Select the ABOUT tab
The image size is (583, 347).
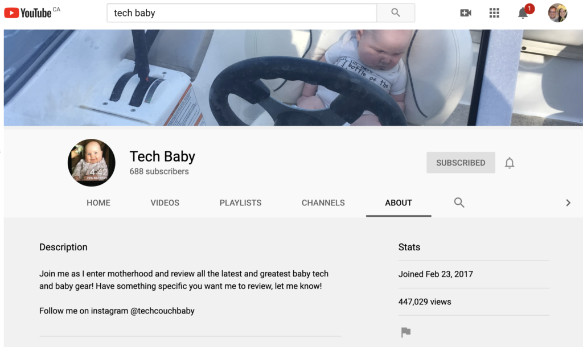(x=399, y=203)
